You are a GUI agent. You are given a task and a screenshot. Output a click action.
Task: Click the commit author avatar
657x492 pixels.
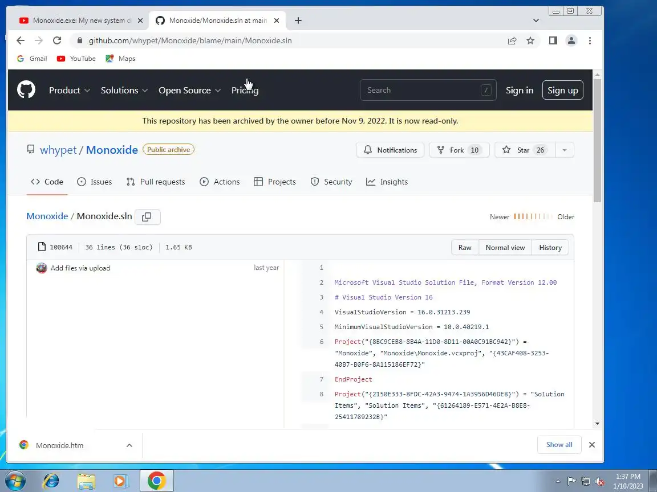pyautogui.click(x=42, y=268)
